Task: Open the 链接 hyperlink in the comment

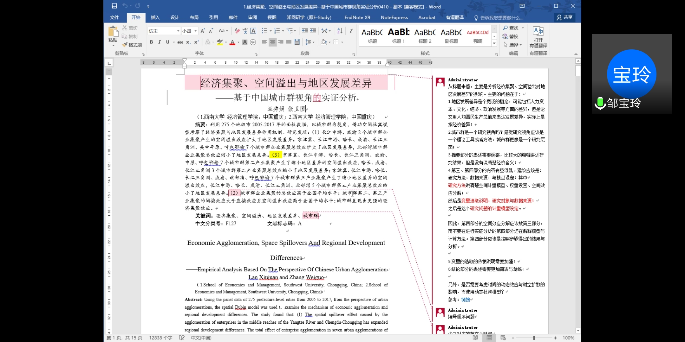Action: coord(466,300)
